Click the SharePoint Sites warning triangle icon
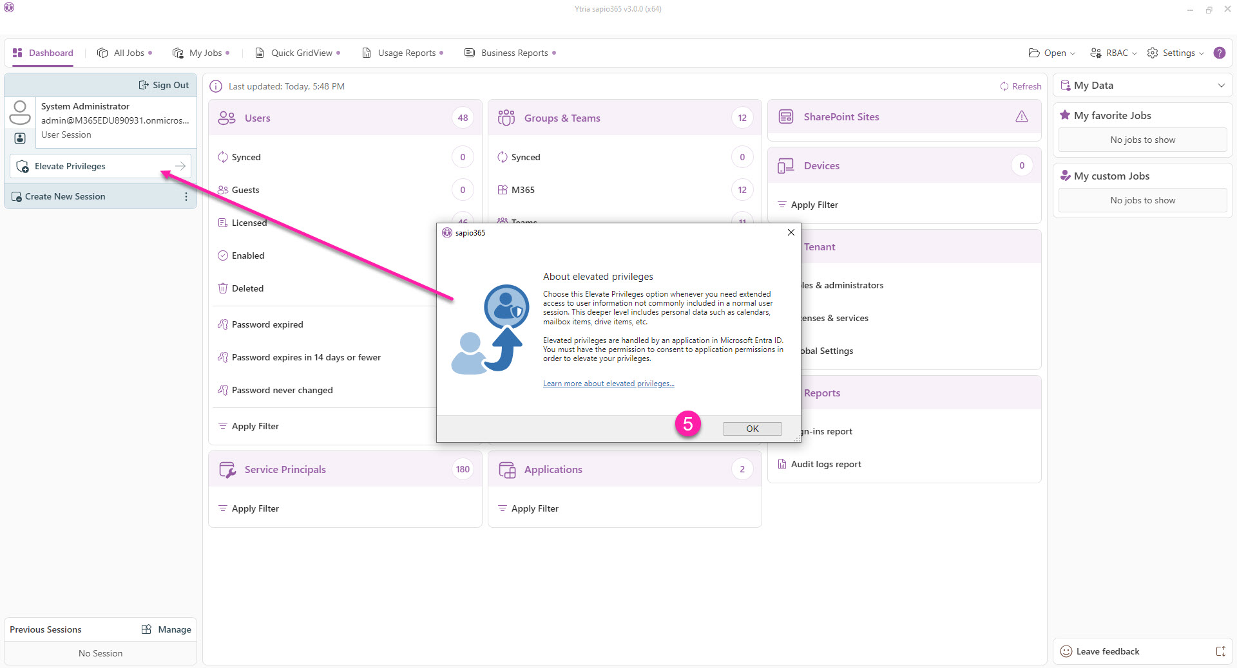The height and width of the screenshot is (668, 1237). pos(1021,116)
